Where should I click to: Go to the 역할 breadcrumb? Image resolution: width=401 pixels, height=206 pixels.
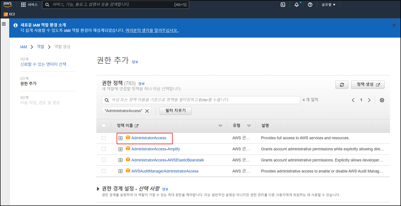[41, 47]
